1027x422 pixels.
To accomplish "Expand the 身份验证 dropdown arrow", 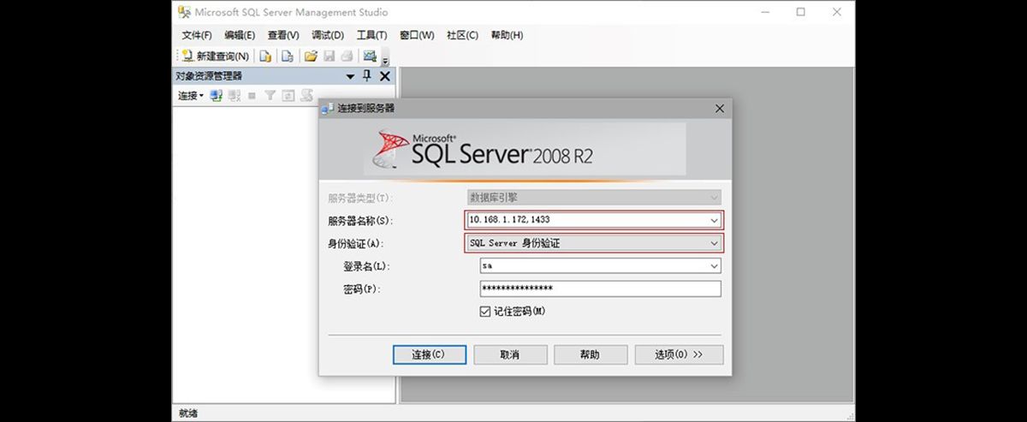I will coord(714,243).
